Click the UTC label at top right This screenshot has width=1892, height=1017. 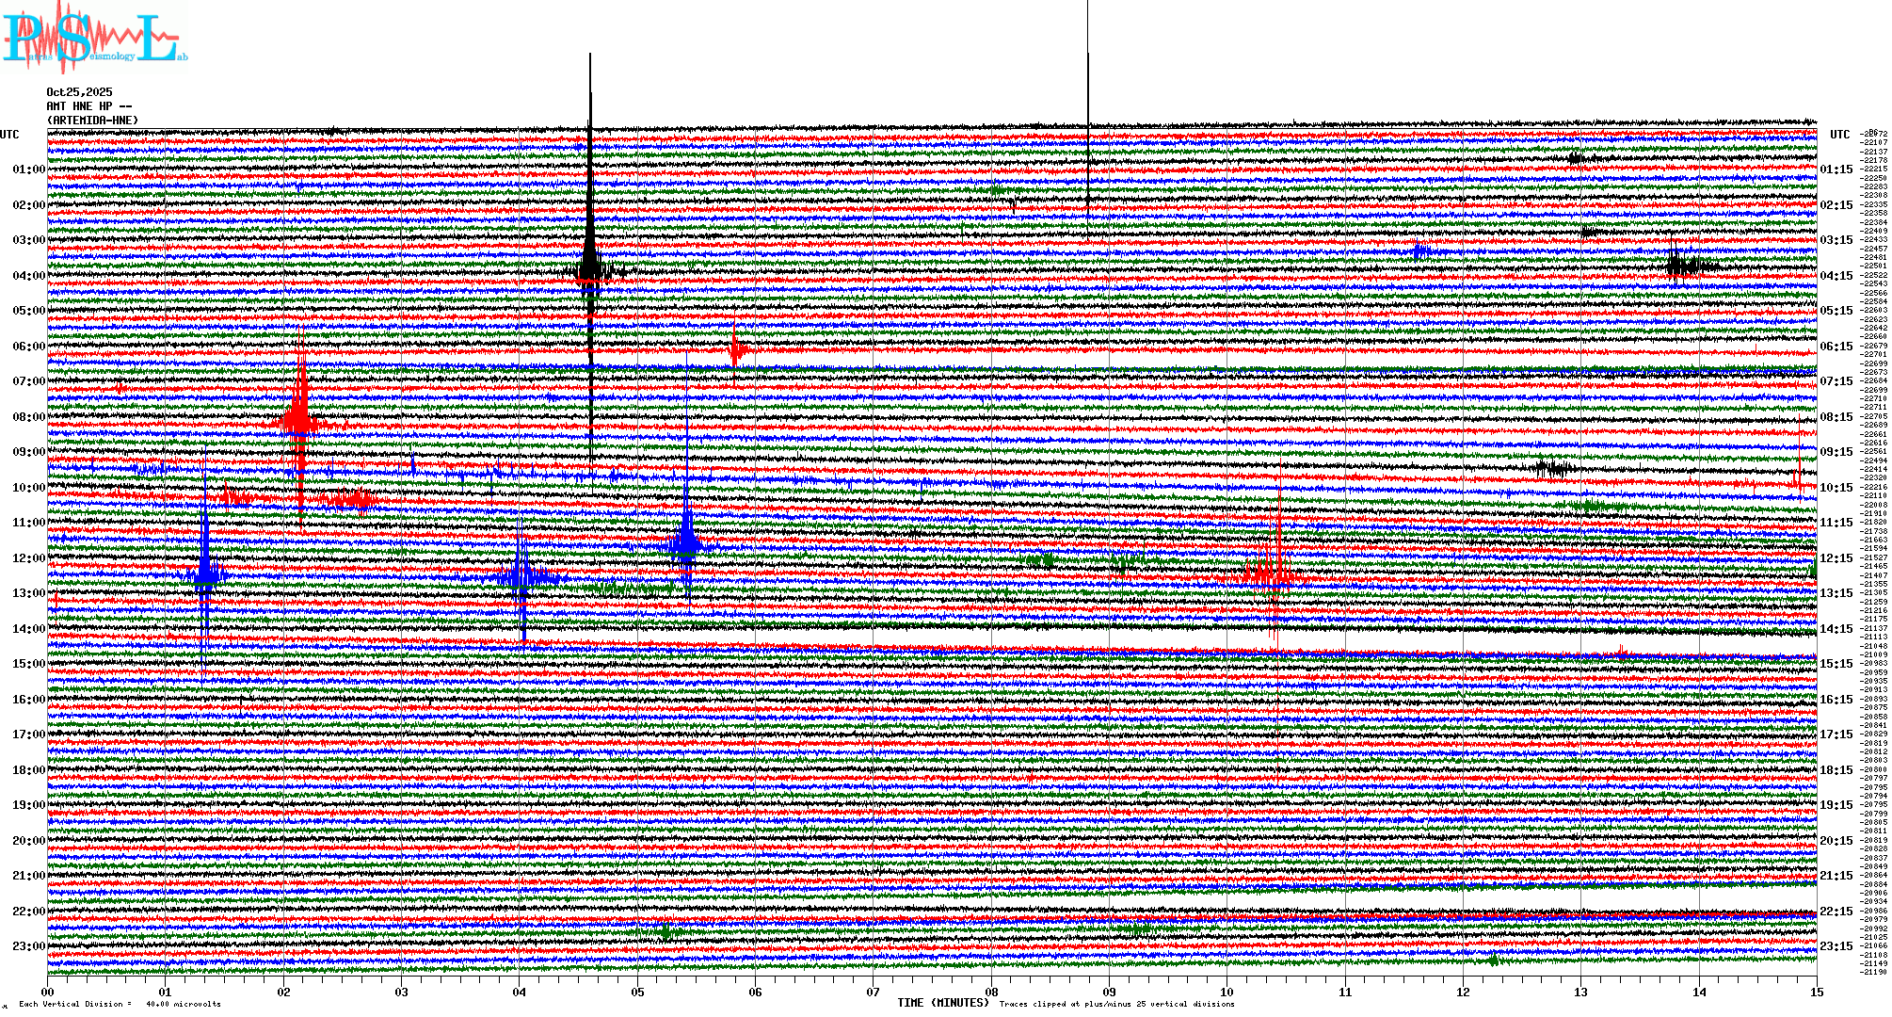(x=1839, y=135)
